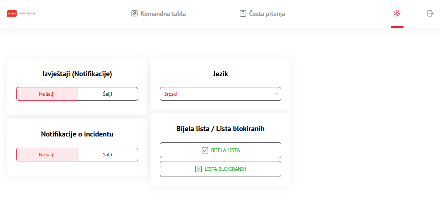Click the Jezik heading
The width and height of the screenshot is (440, 204).
tap(221, 74)
